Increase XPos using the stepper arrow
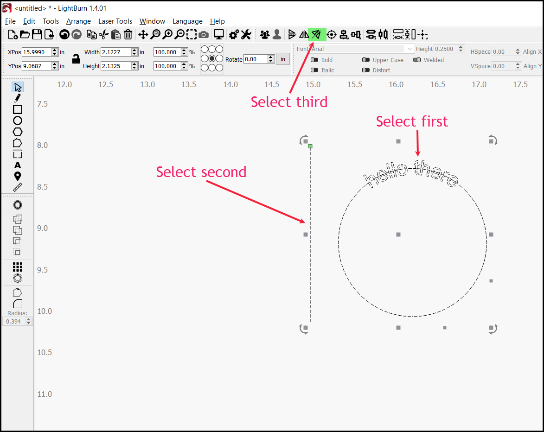The width and height of the screenshot is (544, 432). pyautogui.click(x=55, y=50)
